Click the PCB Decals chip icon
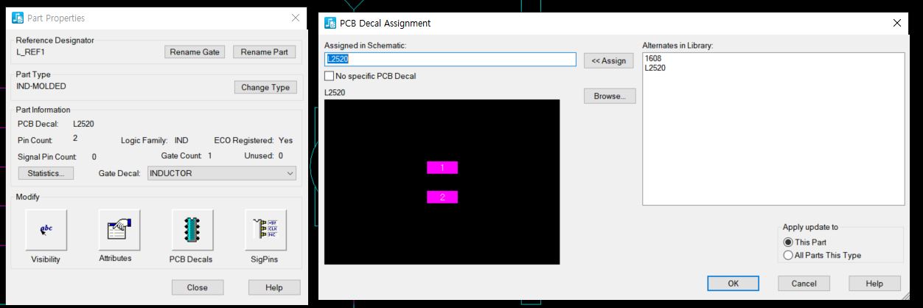Screen dimensions: 923x308 tap(192, 230)
